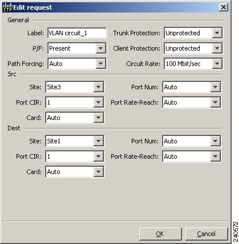Open the Circuit Rate dropdown
Image resolution: width=239 pixels, height=244 pixels.
[x=193, y=64]
